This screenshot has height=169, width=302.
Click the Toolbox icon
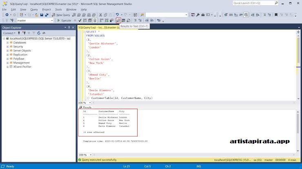203,15
